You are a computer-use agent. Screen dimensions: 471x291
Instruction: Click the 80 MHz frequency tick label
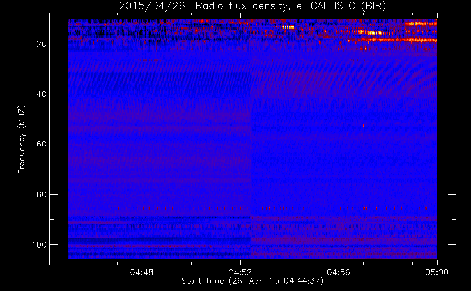tap(42, 195)
